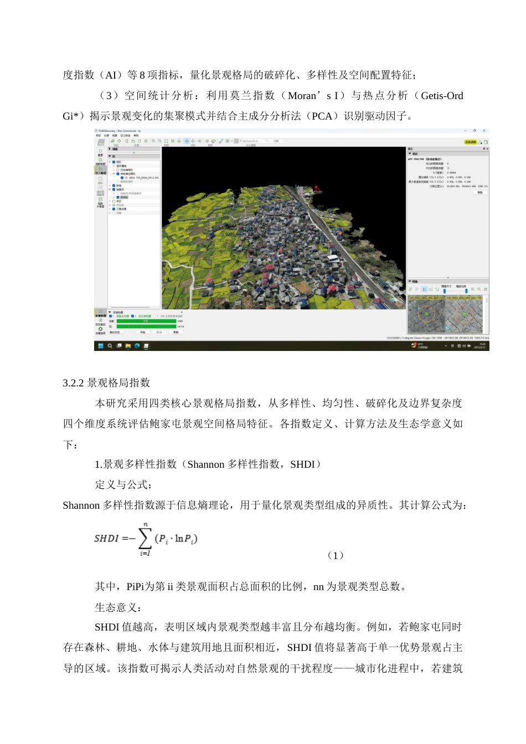Open the Process menu in the menu bar
The image size is (526, 744).
pos(107,134)
